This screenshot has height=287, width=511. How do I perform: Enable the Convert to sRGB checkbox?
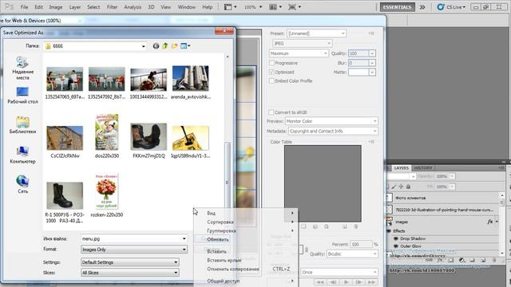point(271,112)
